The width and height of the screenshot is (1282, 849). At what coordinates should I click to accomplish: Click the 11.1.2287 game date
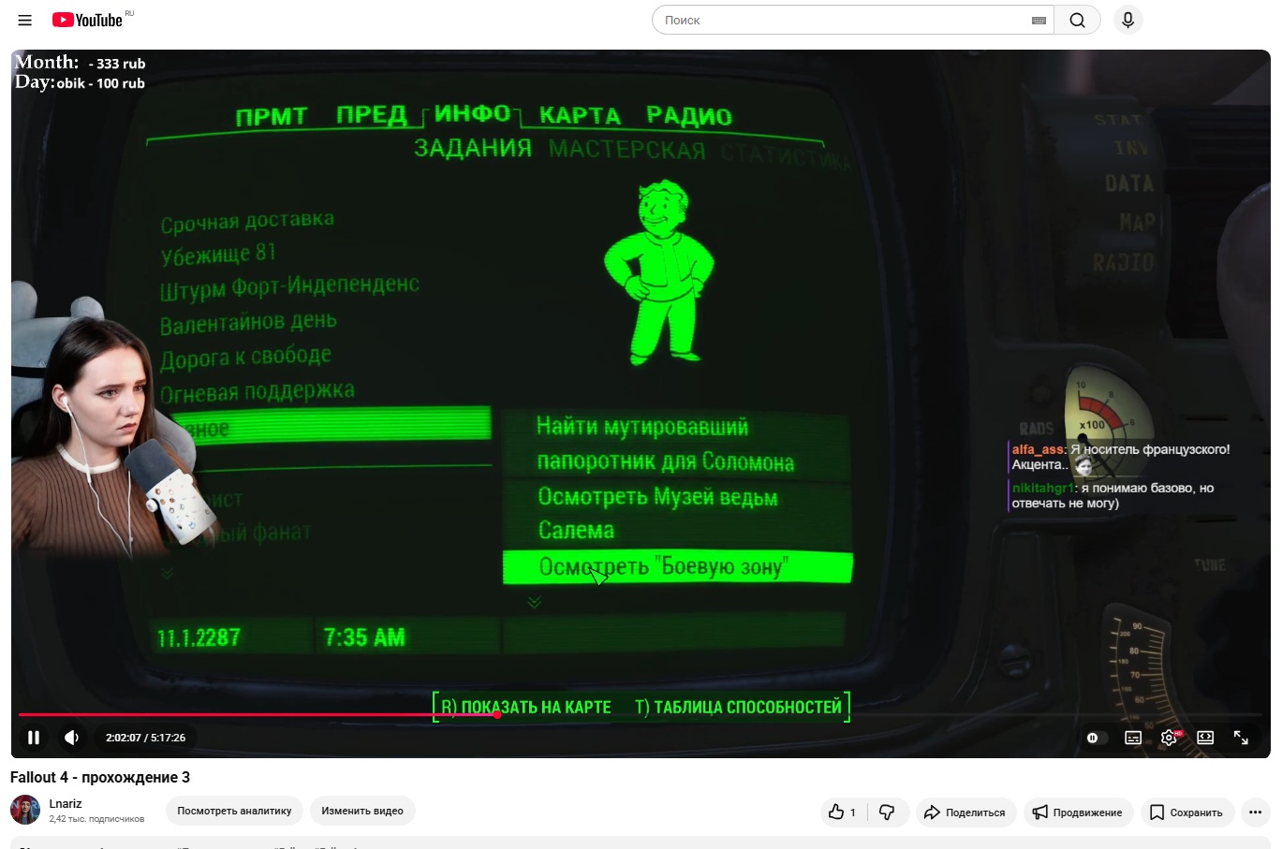click(199, 637)
